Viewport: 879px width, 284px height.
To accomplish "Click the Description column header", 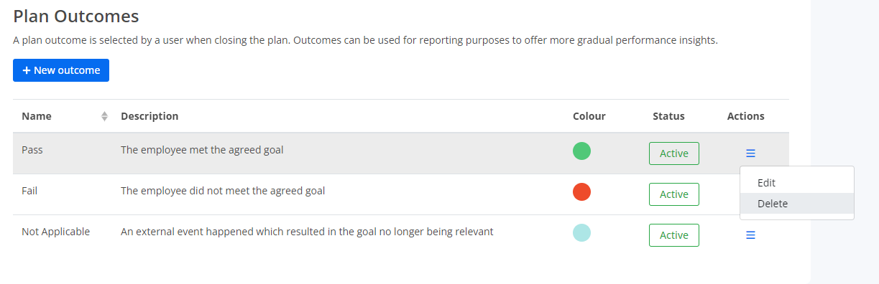I will pyautogui.click(x=149, y=116).
